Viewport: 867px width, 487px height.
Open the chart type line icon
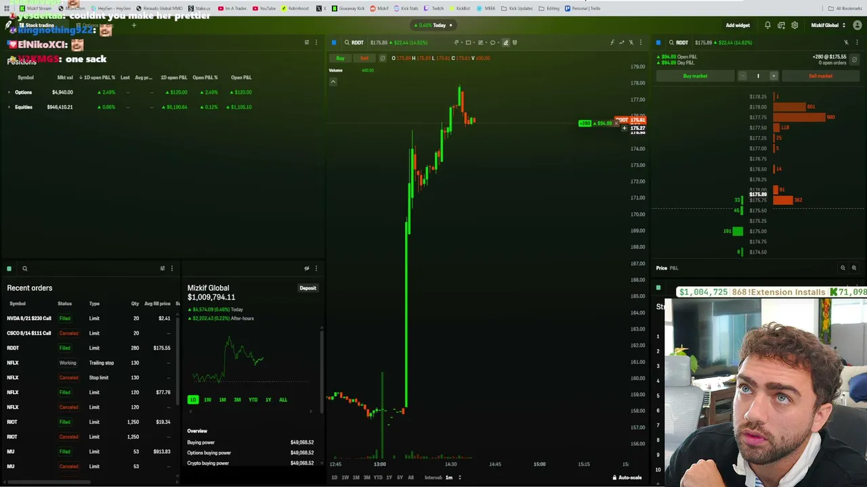[x=622, y=43]
